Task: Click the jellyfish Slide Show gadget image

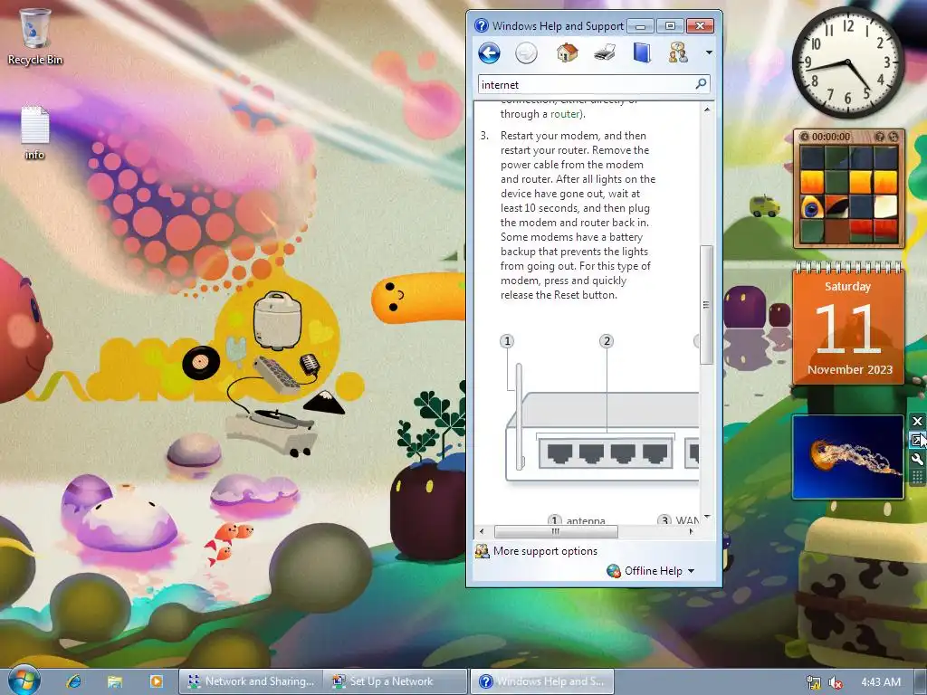Action: pos(847,457)
